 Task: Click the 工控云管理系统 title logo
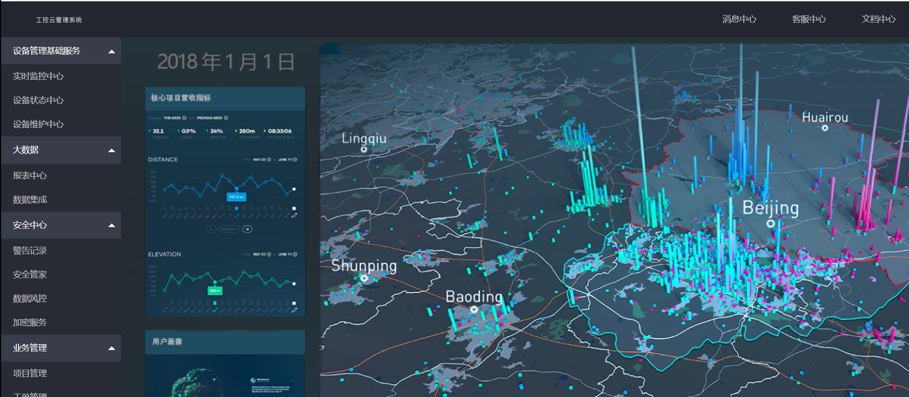59,20
